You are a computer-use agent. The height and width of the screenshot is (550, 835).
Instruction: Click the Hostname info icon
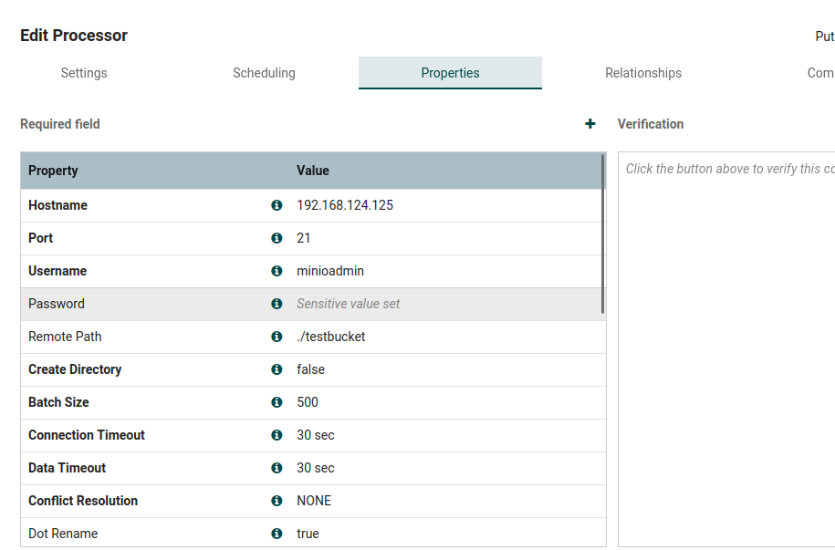[x=277, y=205]
